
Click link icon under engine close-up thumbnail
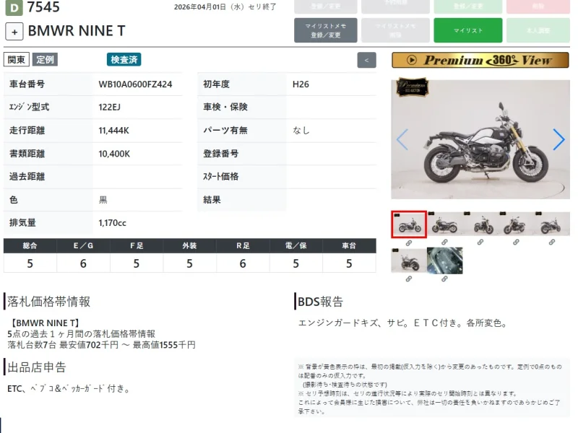coord(444,279)
